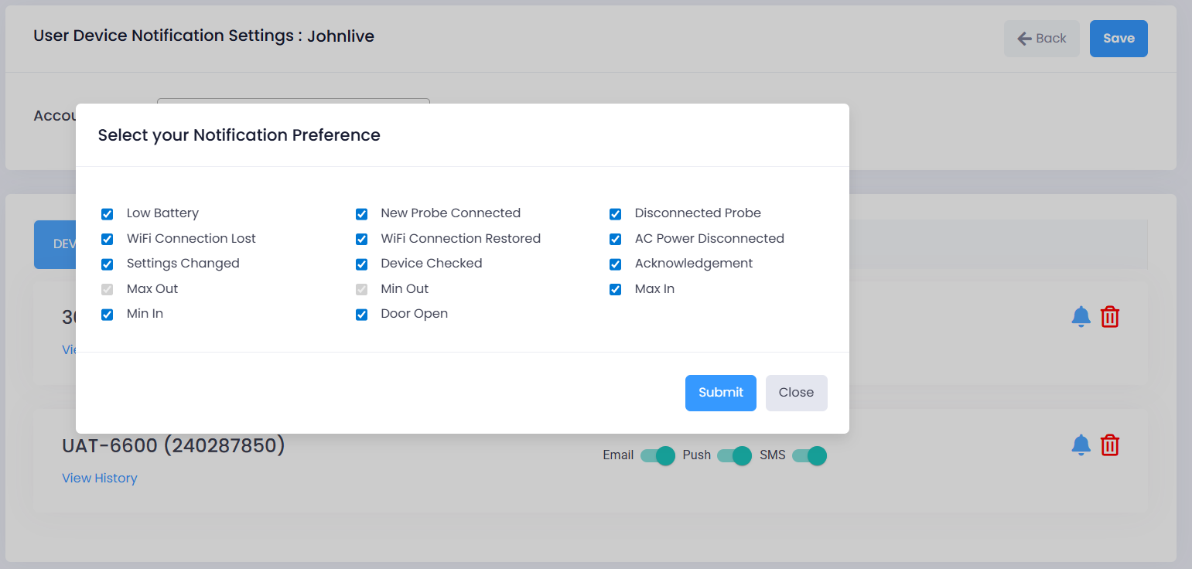Toggle the Max In checkbox
The height and width of the screenshot is (569, 1192).
[x=616, y=289]
